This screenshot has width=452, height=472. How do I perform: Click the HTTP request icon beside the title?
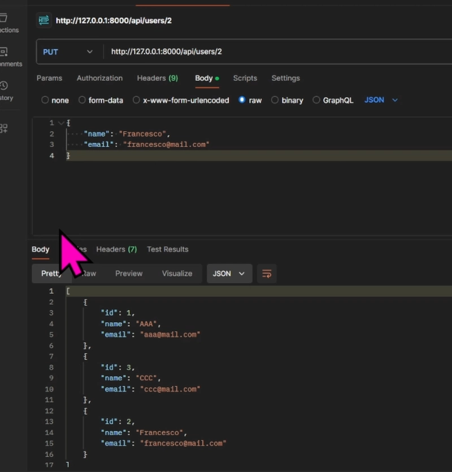44,20
